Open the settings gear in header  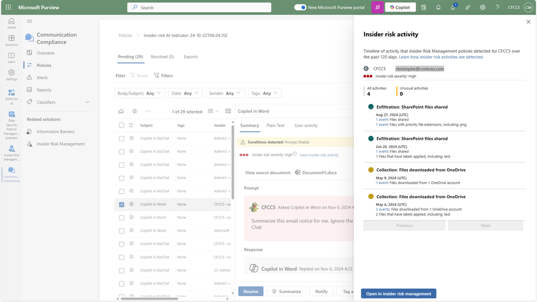point(483,7)
